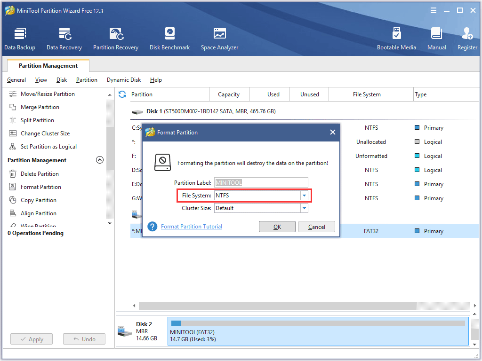Image resolution: width=482 pixels, height=361 pixels.
Task: Open Space Analyzer
Action: tap(219, 39)
